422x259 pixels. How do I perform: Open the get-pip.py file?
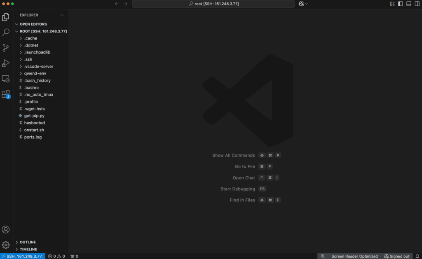coord(41,116)
